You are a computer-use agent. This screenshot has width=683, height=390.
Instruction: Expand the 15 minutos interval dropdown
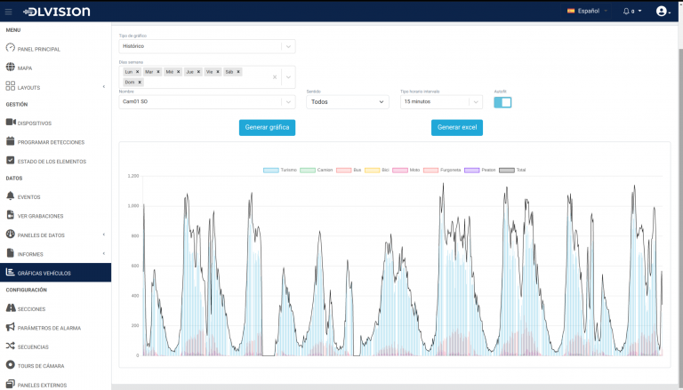point(440,102)
